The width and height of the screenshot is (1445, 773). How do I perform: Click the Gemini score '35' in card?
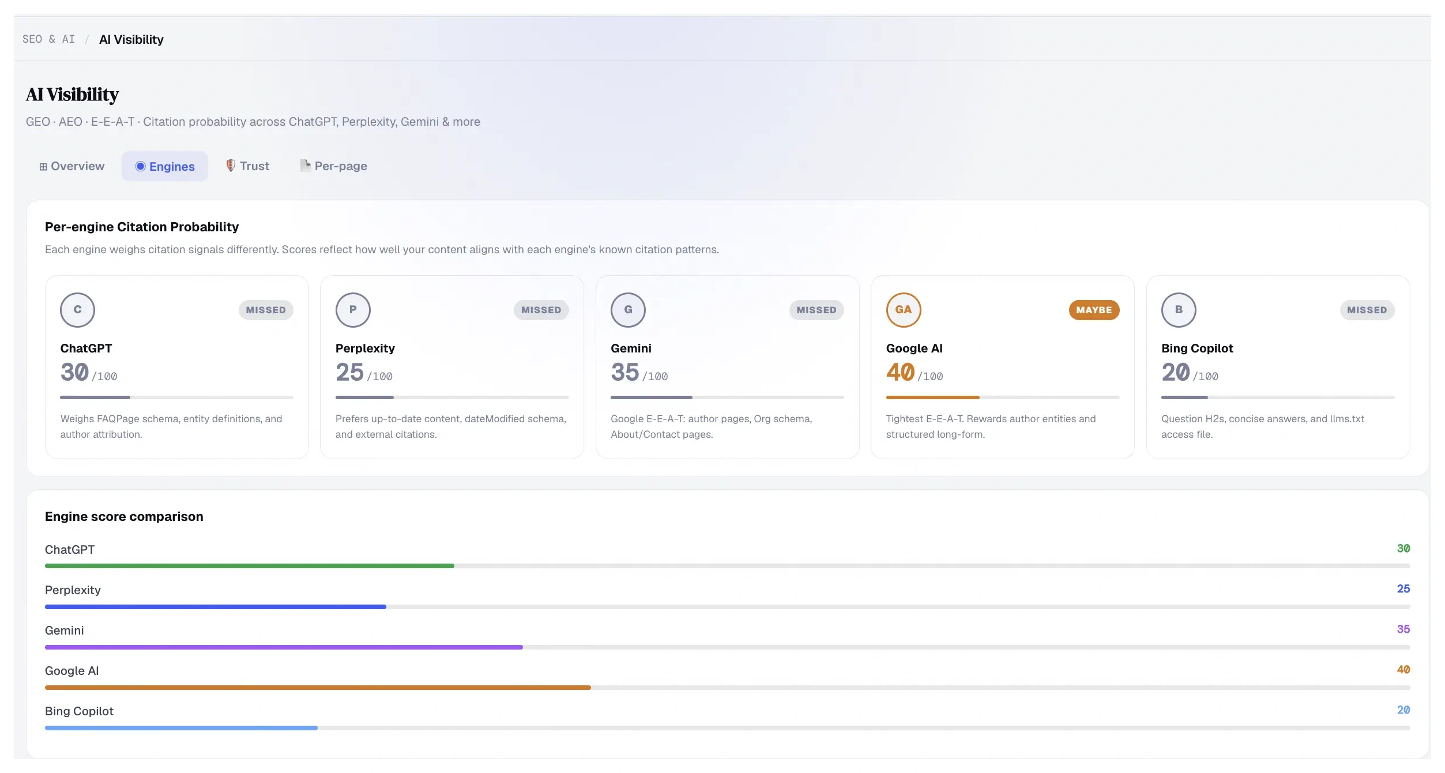[625, 372]
